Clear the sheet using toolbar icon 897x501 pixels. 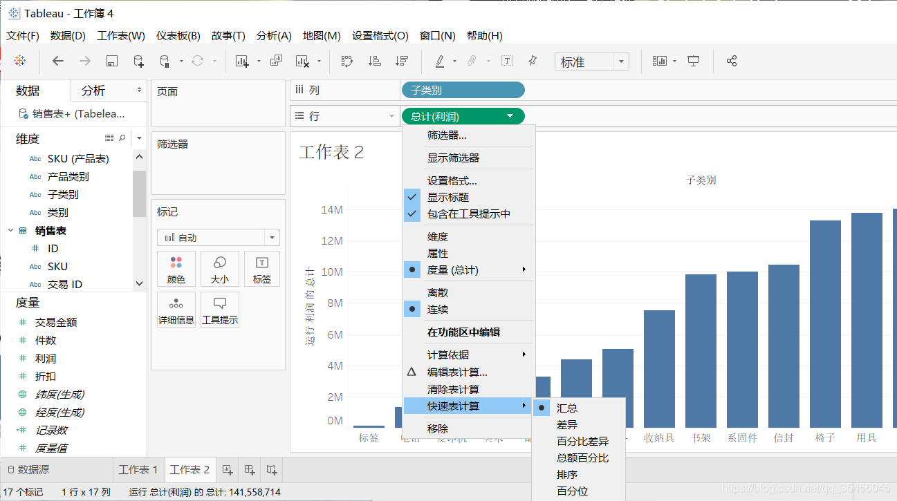[302, 61]
